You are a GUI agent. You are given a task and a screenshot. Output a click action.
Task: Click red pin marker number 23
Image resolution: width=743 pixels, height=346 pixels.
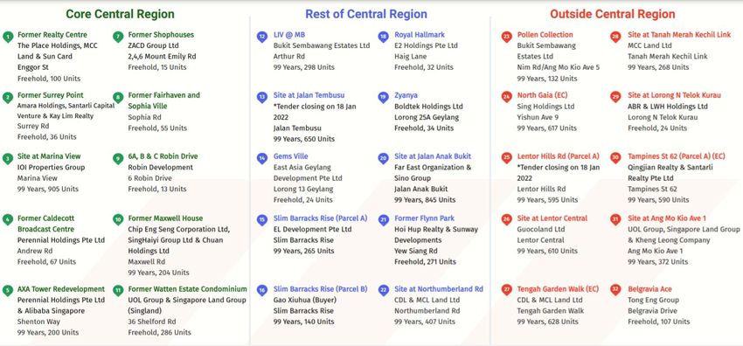point(506,37)
